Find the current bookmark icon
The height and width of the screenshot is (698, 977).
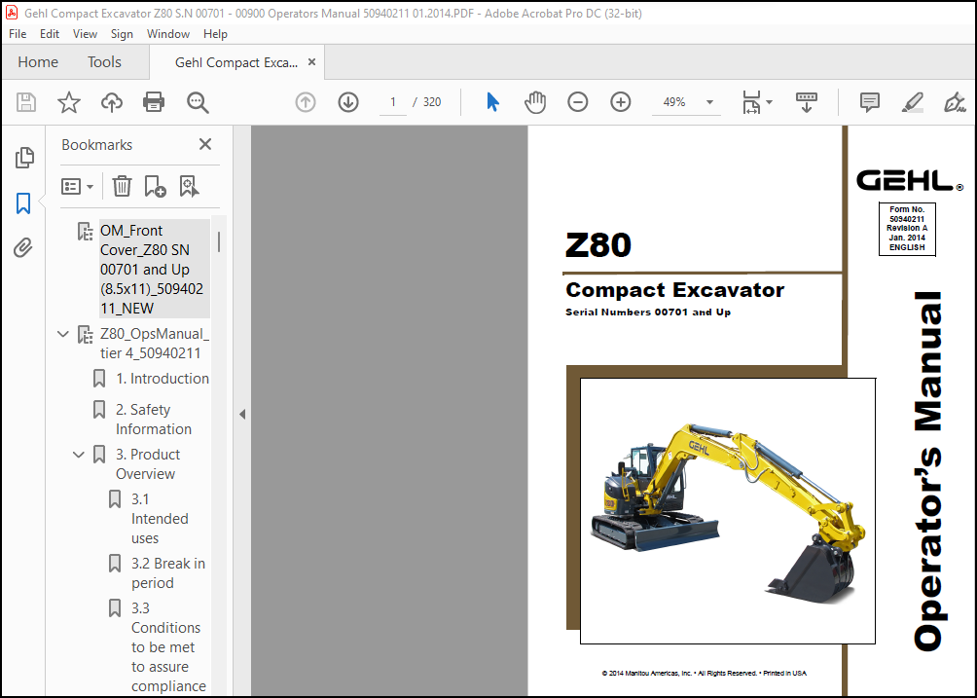[189, 186]
